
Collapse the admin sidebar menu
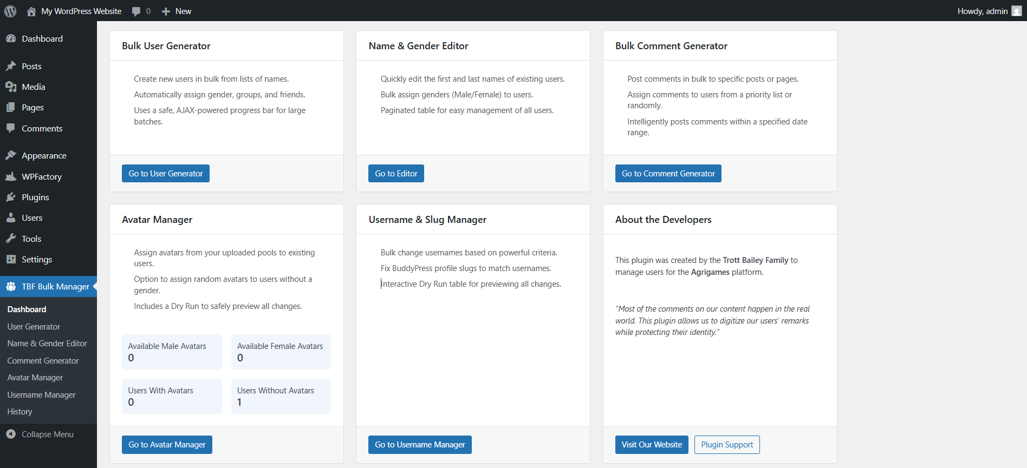point(40,434)
